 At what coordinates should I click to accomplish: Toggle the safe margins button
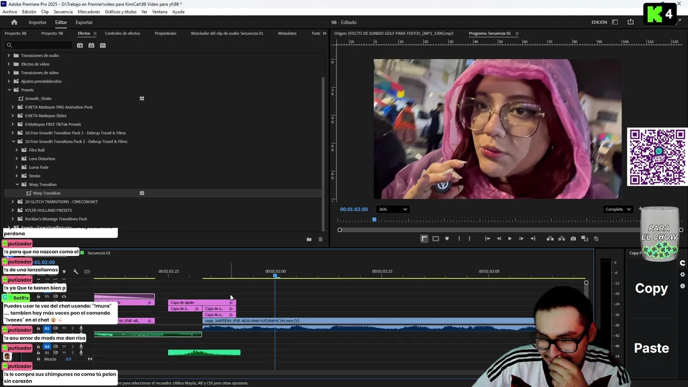(x=435, y=239)
